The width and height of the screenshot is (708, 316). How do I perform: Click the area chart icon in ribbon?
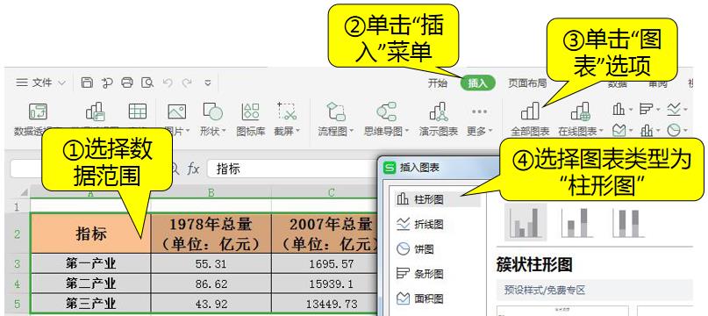point(619,131)
